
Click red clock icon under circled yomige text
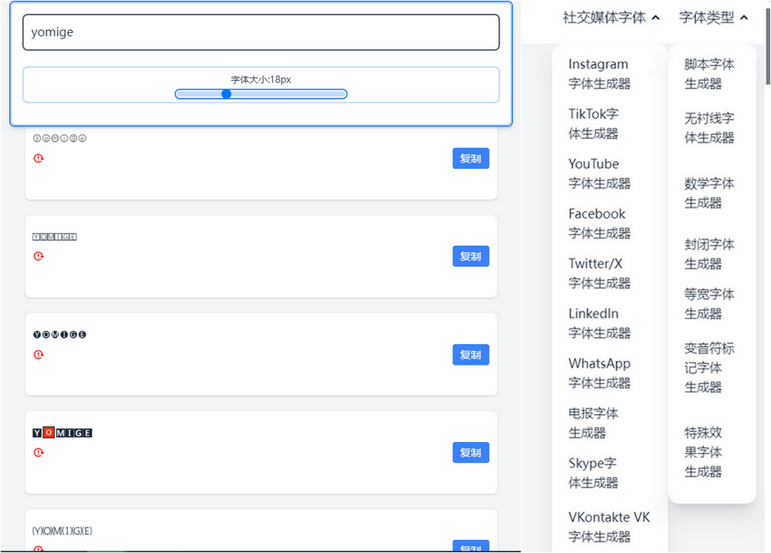click(39, 158)
